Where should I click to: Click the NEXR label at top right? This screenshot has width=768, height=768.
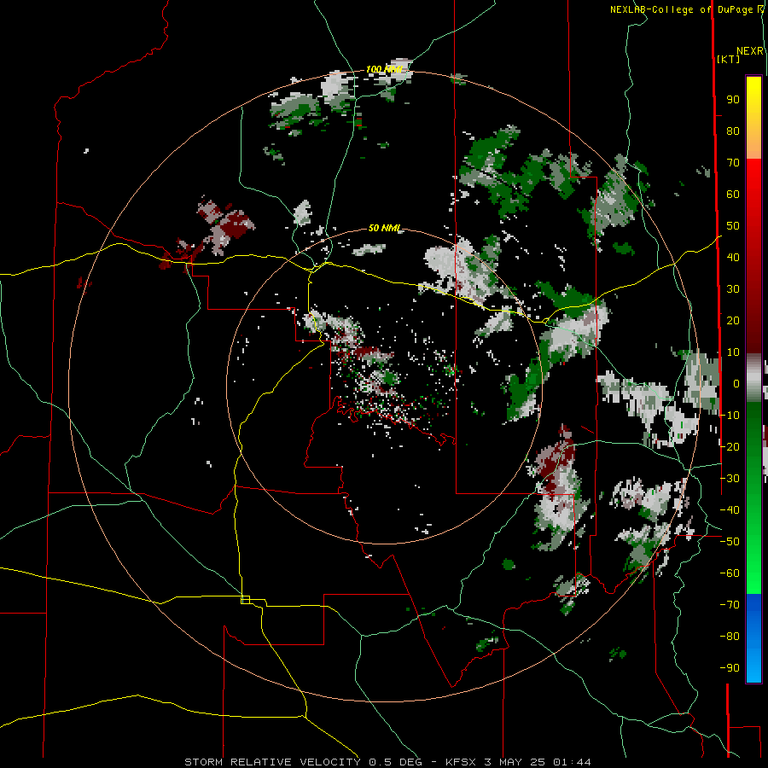(750, 51)
